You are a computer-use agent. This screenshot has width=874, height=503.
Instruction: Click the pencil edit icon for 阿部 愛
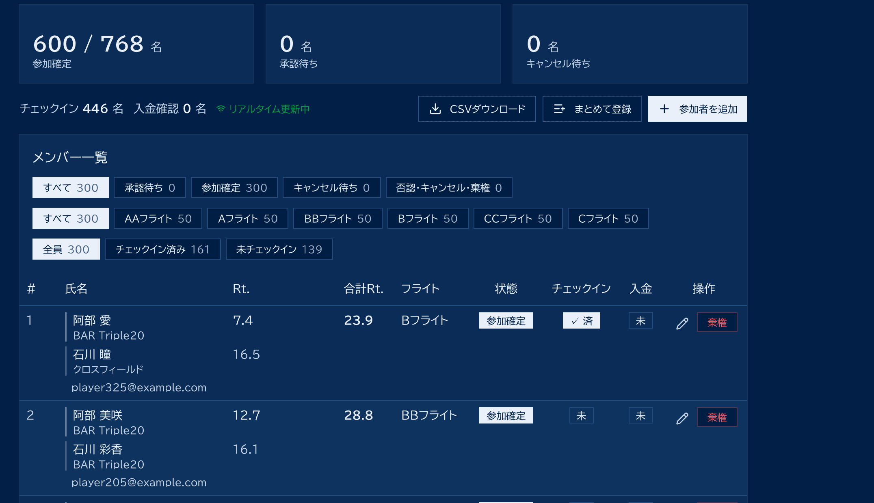coord(682,323)
